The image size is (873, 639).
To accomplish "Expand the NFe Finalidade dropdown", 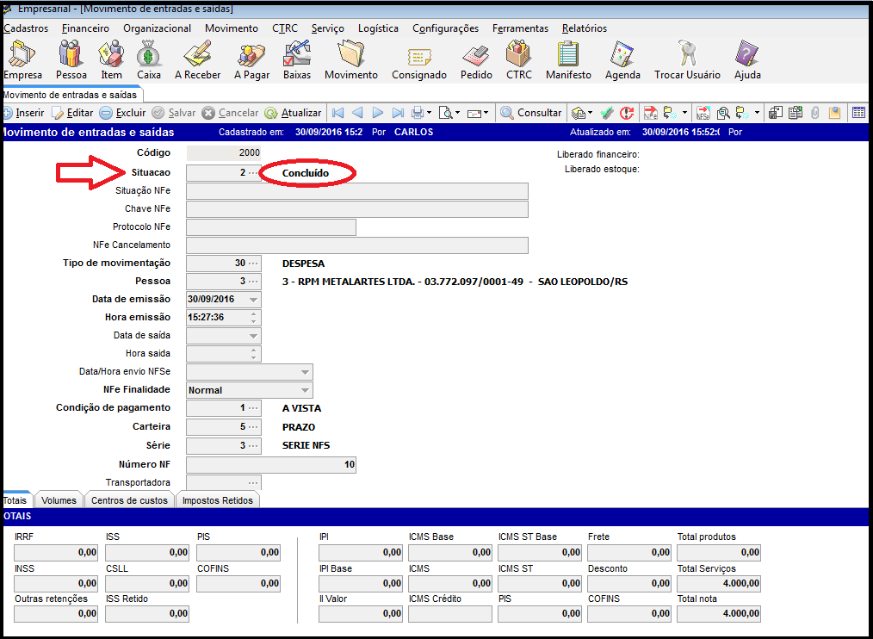I will [305, 390].
